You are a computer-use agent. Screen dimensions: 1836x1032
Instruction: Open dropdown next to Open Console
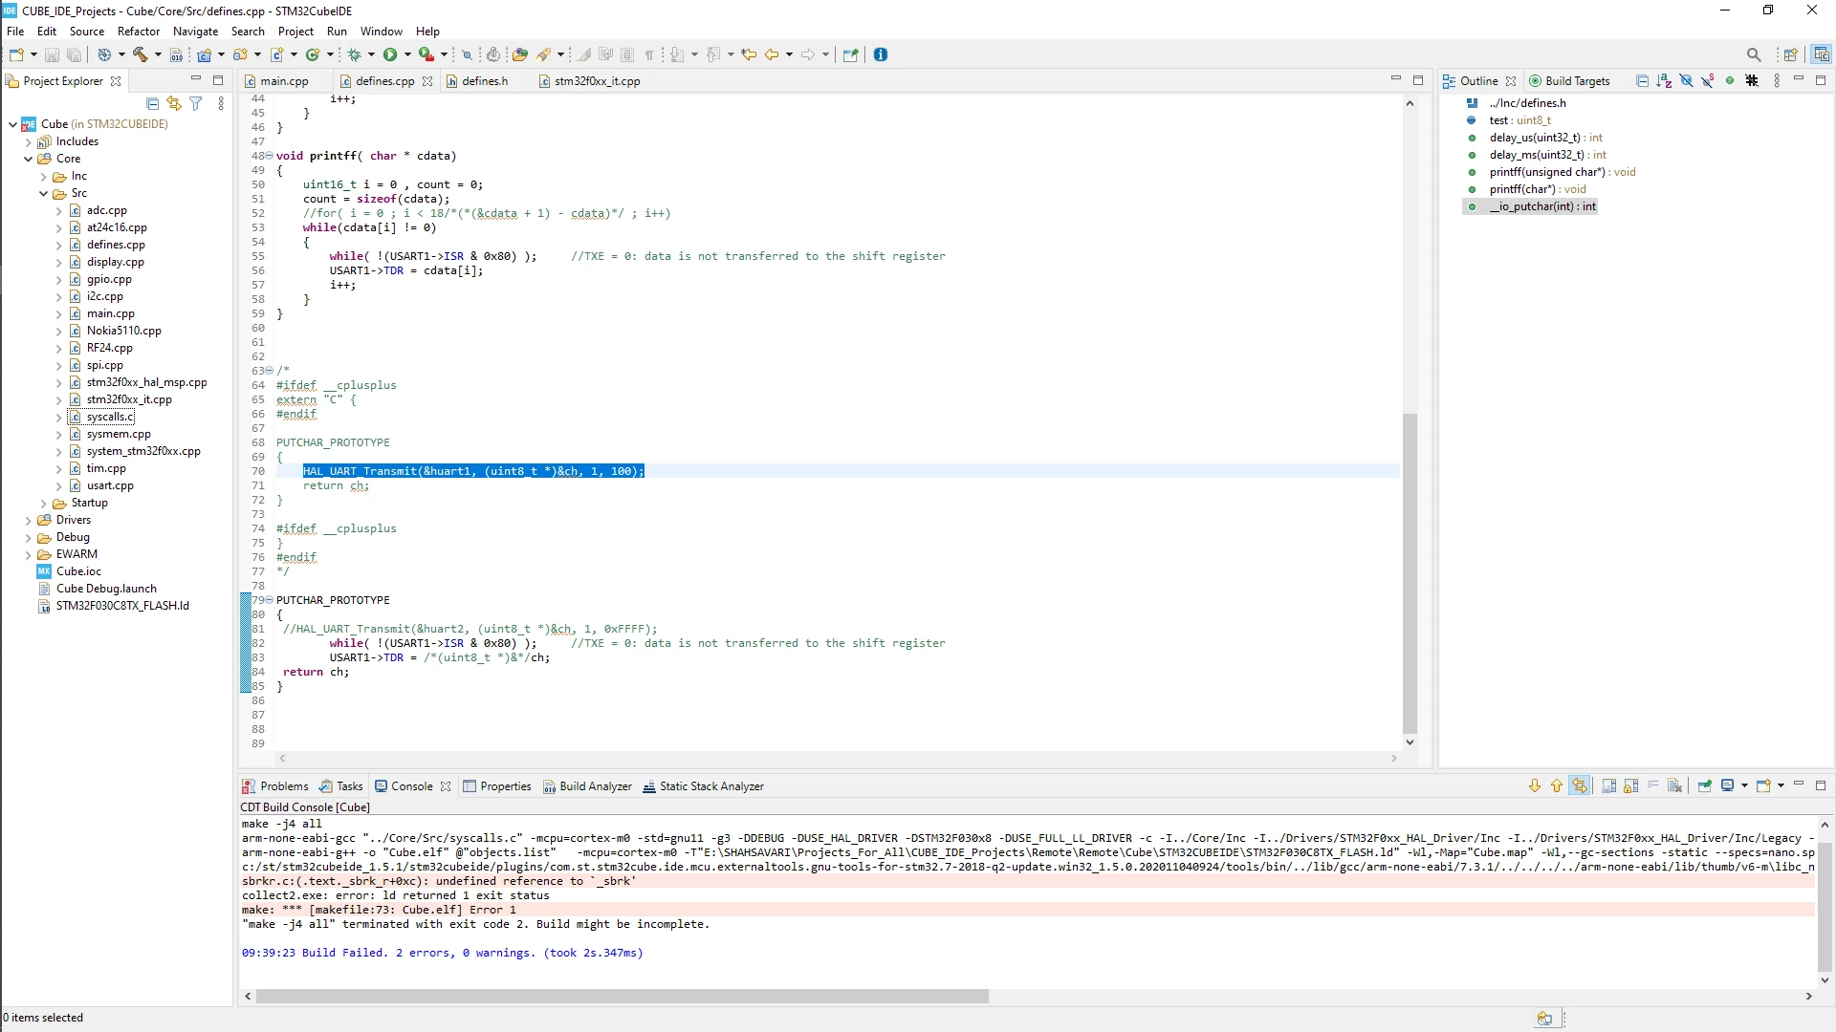pos(1781,786)
